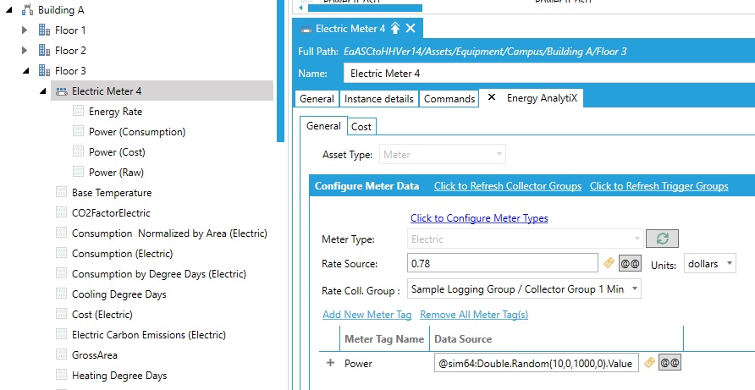Click to Refresh Collector Groups link
The height and width of the screenshot is (390, 755).
click(x=507, y=186)
